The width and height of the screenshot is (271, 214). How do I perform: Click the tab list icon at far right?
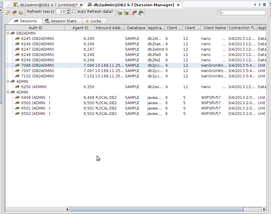[264, 5]
